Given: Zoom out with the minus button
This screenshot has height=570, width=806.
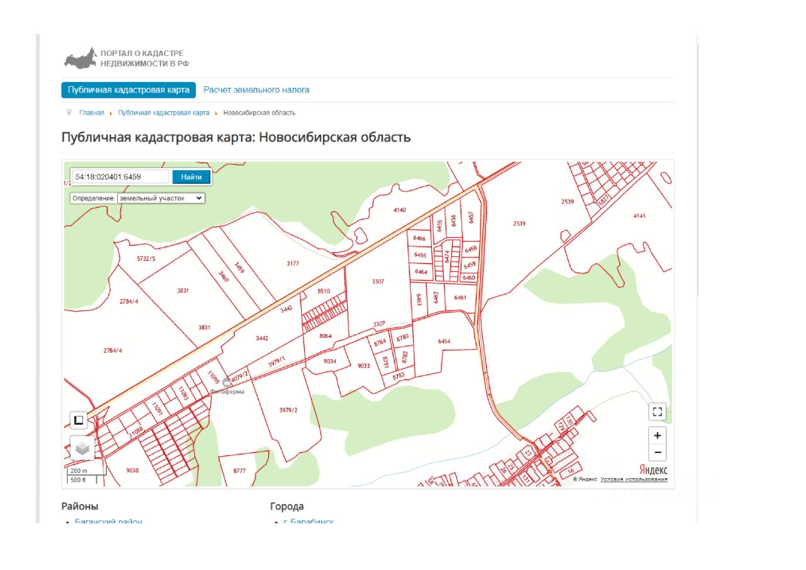Looking at the screenshot, I should coord(657,452).
